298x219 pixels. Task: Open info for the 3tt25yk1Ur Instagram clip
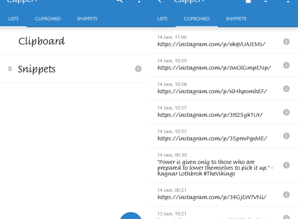[286, 112]
